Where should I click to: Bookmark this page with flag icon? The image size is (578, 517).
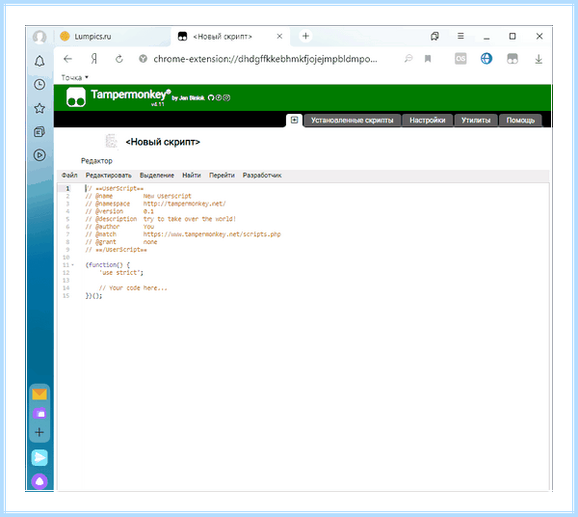click(x=428, y=59)
